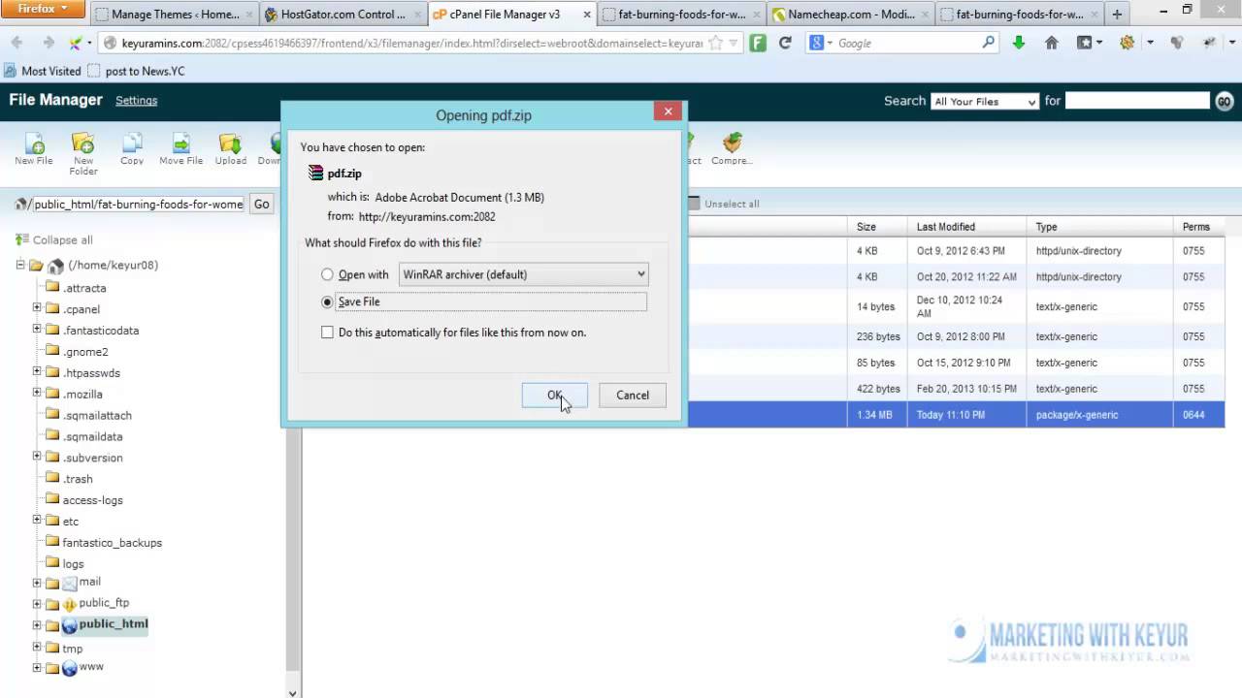Collapse the /home/keyur08 root node
Screen dimensions: 1242x698
[19, 265]
